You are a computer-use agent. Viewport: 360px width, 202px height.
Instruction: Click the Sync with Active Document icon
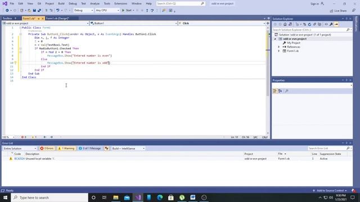[305, 24]
